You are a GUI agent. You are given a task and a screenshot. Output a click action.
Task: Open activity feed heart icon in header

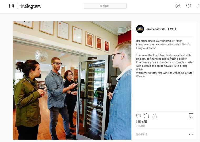[188, 6]
